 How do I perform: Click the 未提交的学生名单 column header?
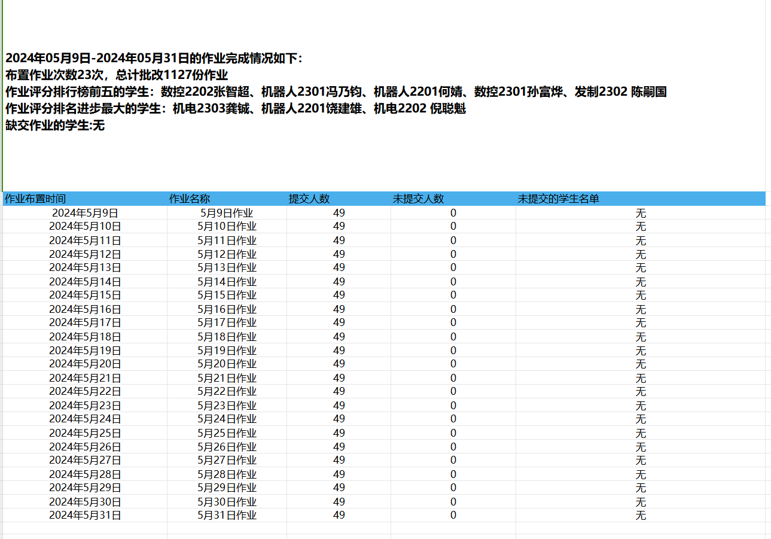558,199
